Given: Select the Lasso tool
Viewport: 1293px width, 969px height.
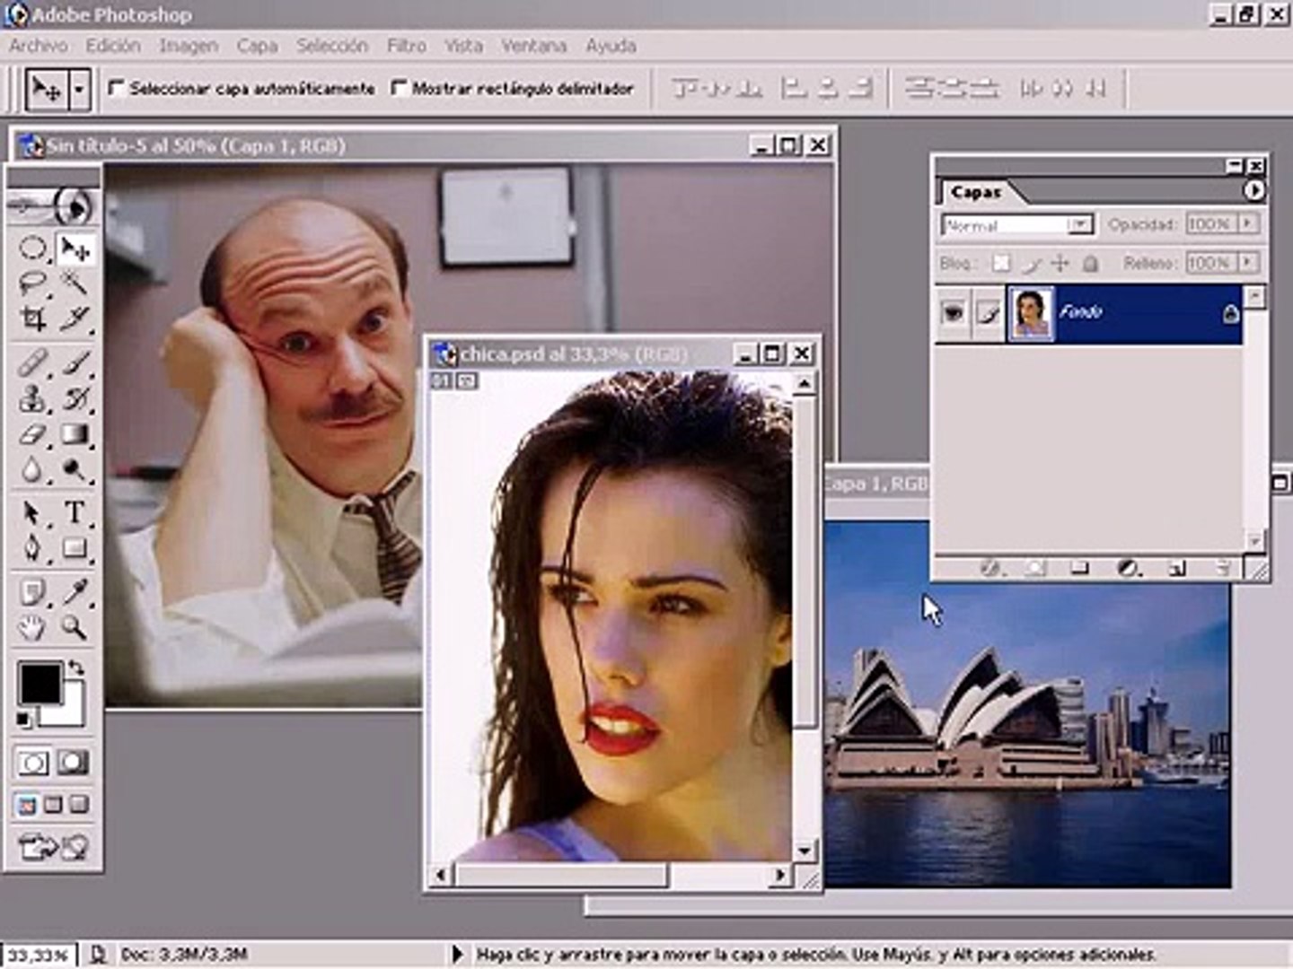Looking at the screenshot, I should 32,284.
